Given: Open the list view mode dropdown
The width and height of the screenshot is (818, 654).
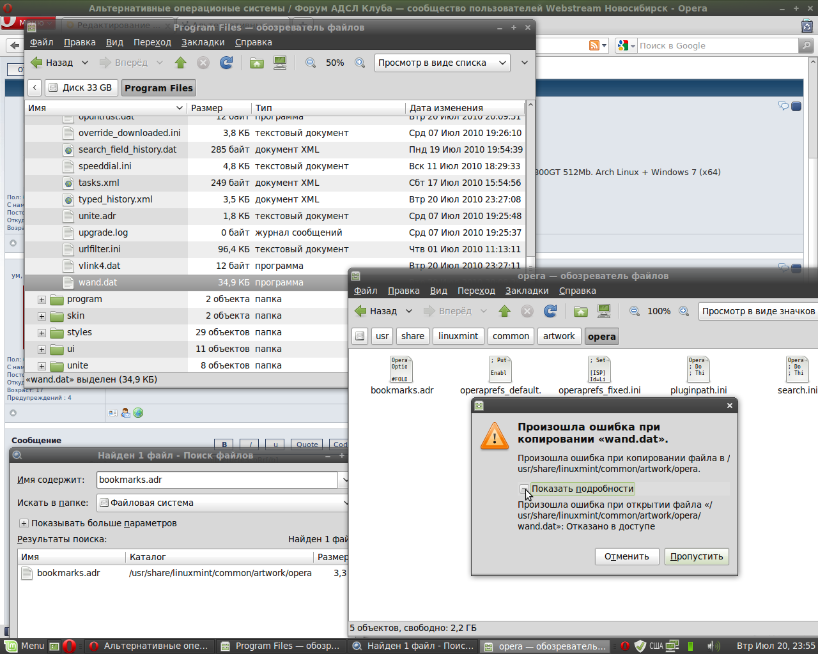Looking at the screenshot, I should pos(442,63).
